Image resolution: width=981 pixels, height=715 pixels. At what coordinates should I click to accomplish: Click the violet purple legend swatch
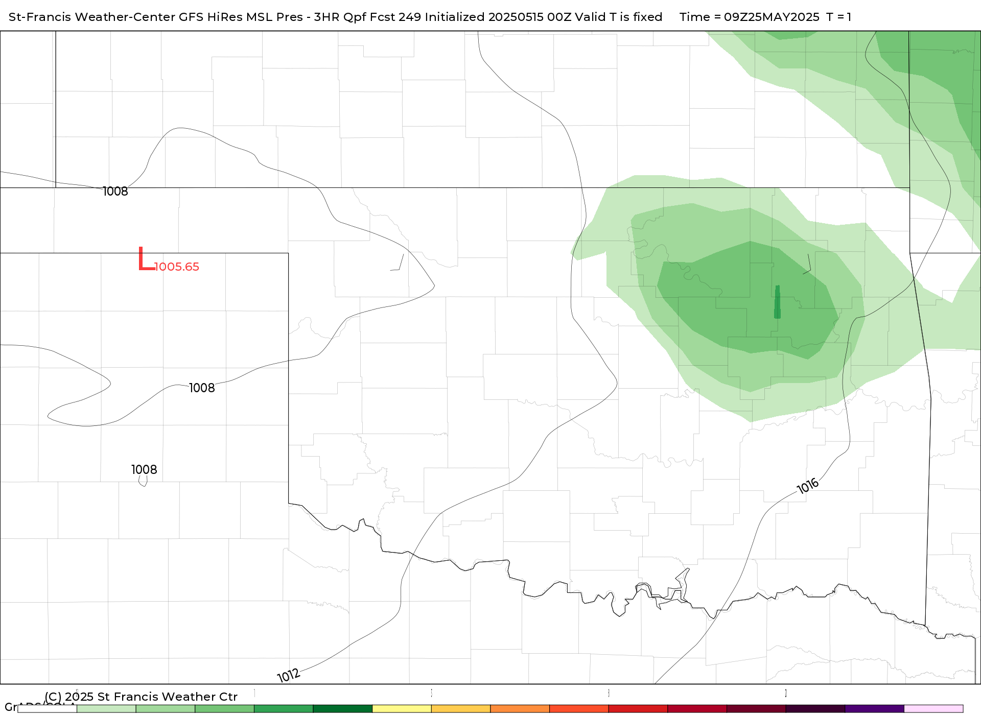pyautogui.click(x=874, y=709)
